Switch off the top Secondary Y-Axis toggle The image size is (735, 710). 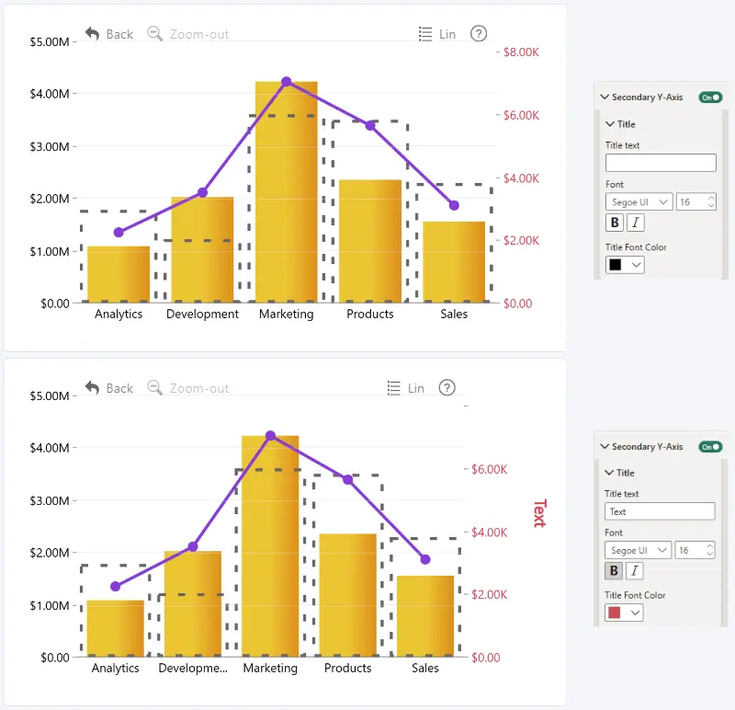710,97
